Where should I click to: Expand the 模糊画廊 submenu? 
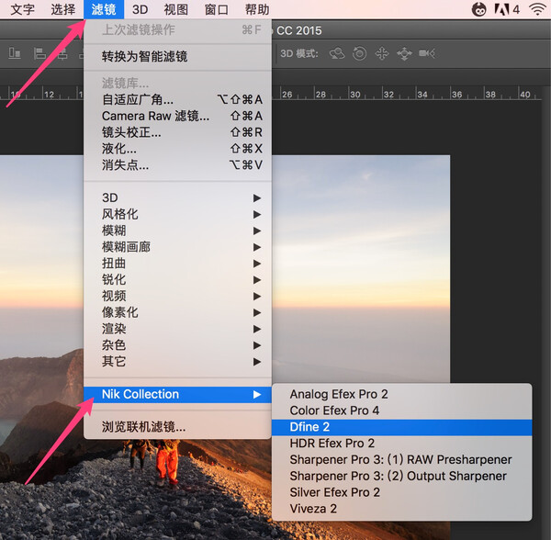(177, 247)
